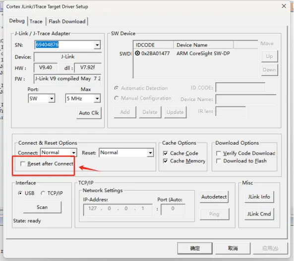Screen dimensions: 294x261
Task: Click the FW firmware version text field
Action: (x=67, y=79)
